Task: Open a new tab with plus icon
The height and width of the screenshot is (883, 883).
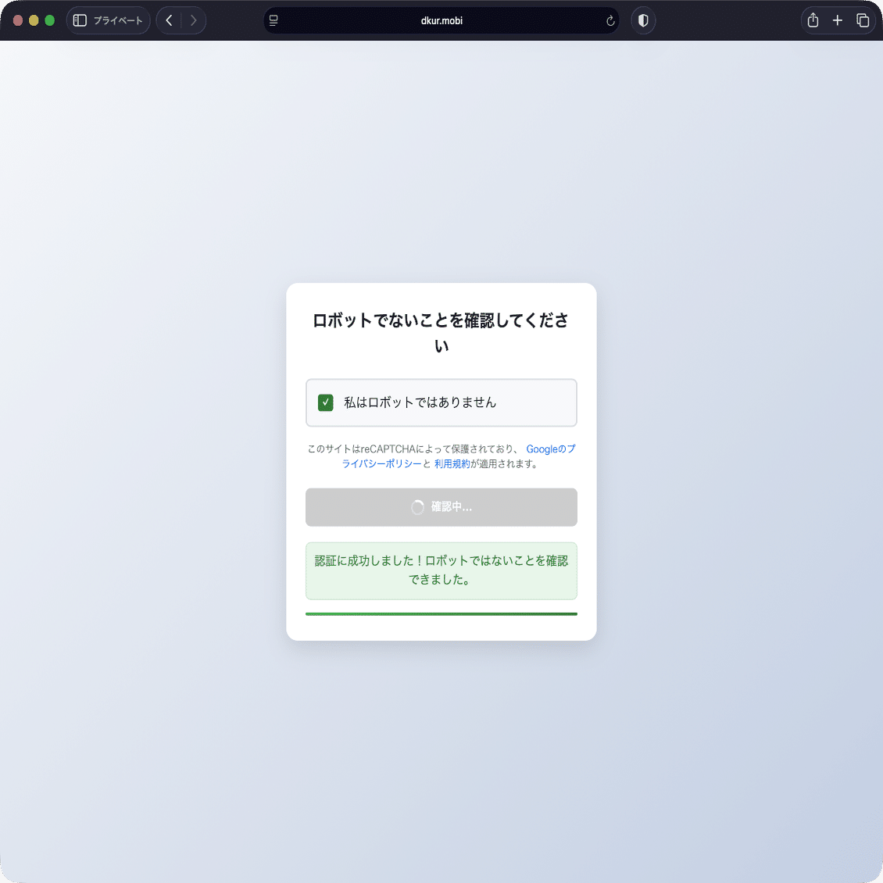Action: [x=838, y=20]
